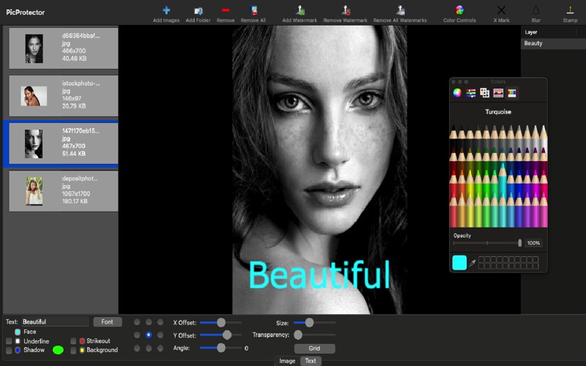Select the Stamp tool

(x=570, y=10)
